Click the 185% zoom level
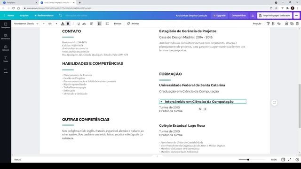Image resolution: width=301 pixels, height=169 pixels. [x=274, y=160]
